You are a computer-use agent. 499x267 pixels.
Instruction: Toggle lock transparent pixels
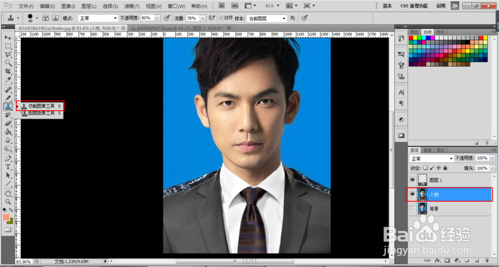pyautogui.click(x=425, y=168)
